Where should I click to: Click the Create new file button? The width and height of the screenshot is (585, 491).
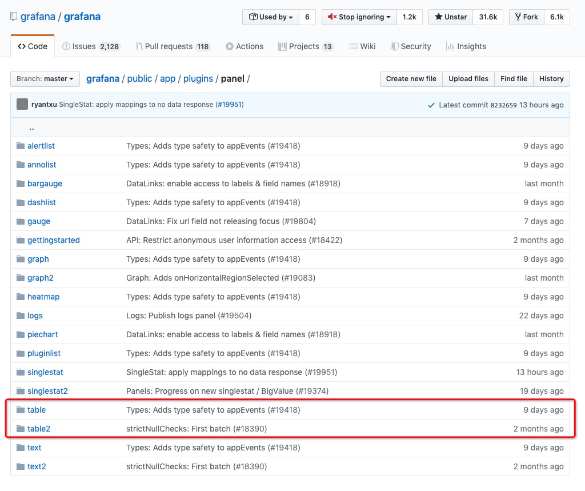tap(411, 79)
